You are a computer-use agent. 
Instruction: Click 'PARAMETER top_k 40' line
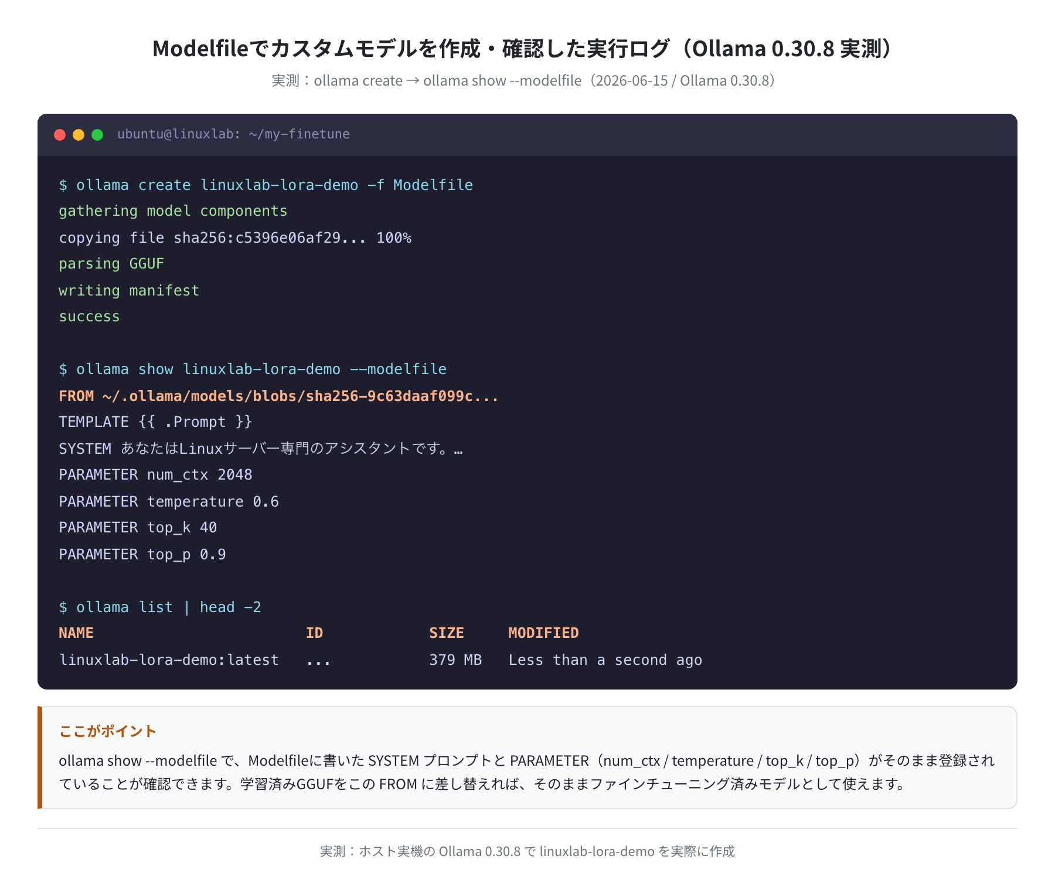138,528
